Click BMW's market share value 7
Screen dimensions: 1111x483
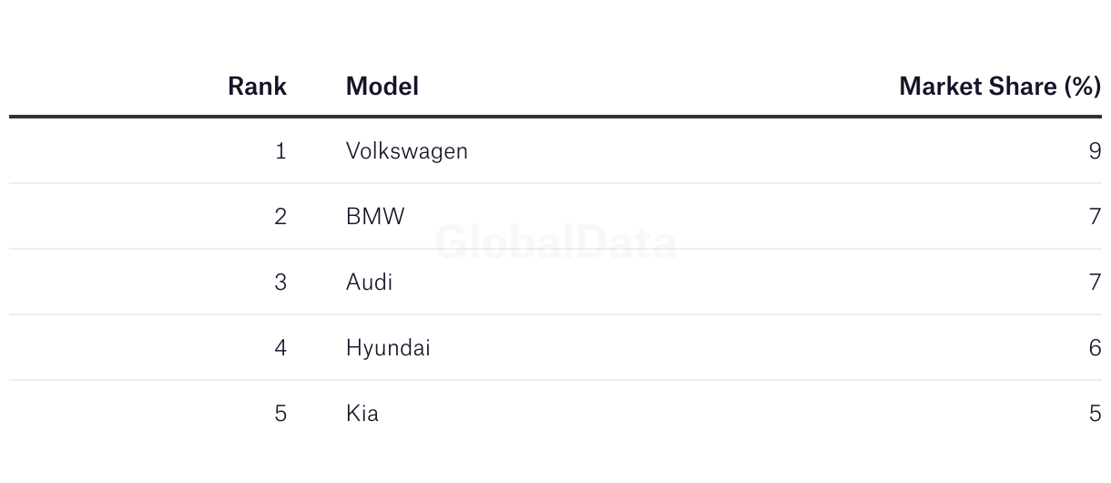(x=1095, y=217)
